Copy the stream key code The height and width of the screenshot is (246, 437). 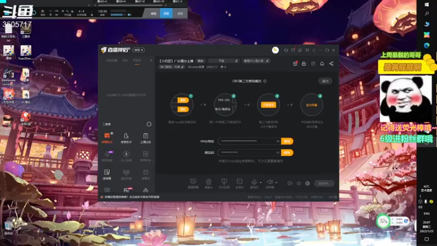coord(287,153)
